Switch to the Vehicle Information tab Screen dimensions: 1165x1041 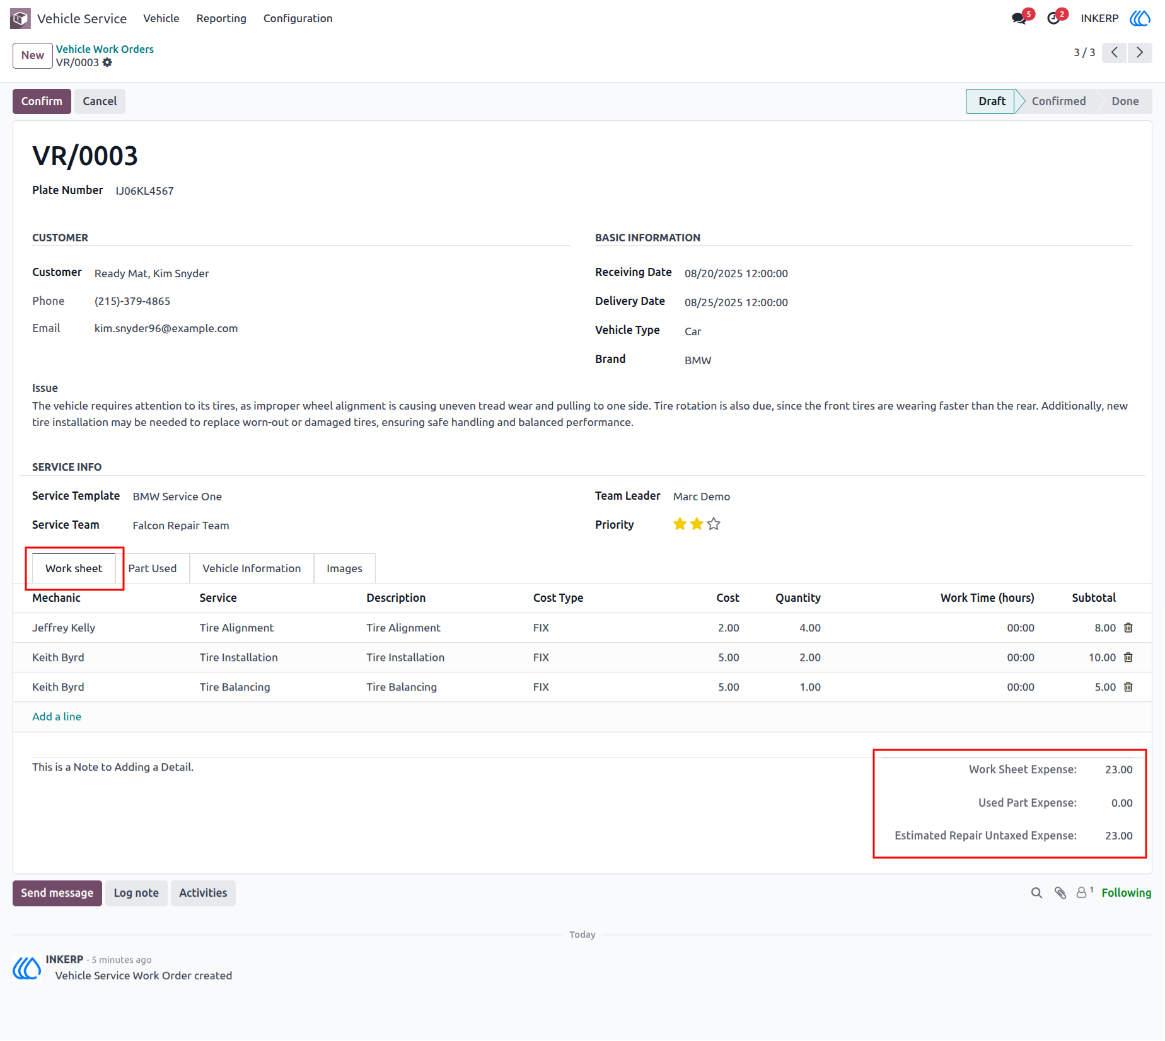click(x=252, y=568)
